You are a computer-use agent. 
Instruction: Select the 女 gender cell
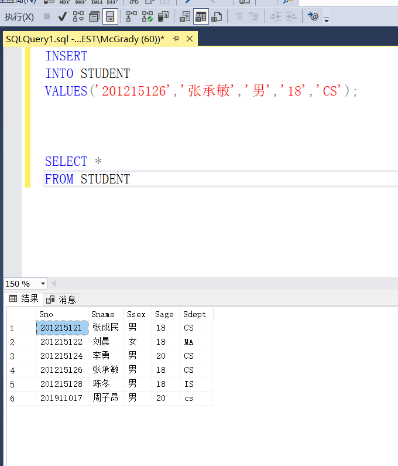[x=138, y=342]
